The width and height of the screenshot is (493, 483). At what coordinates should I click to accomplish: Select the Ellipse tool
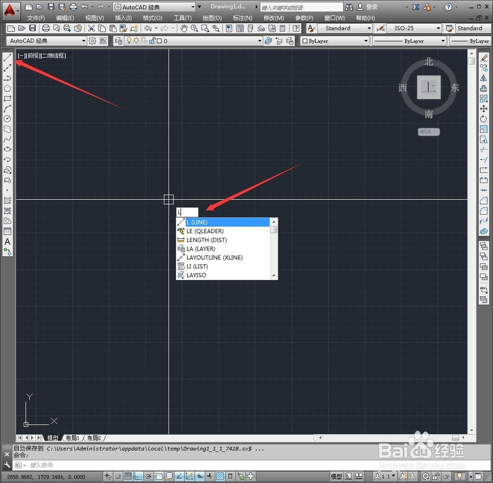pyautogui.click(x=7, y=149)
